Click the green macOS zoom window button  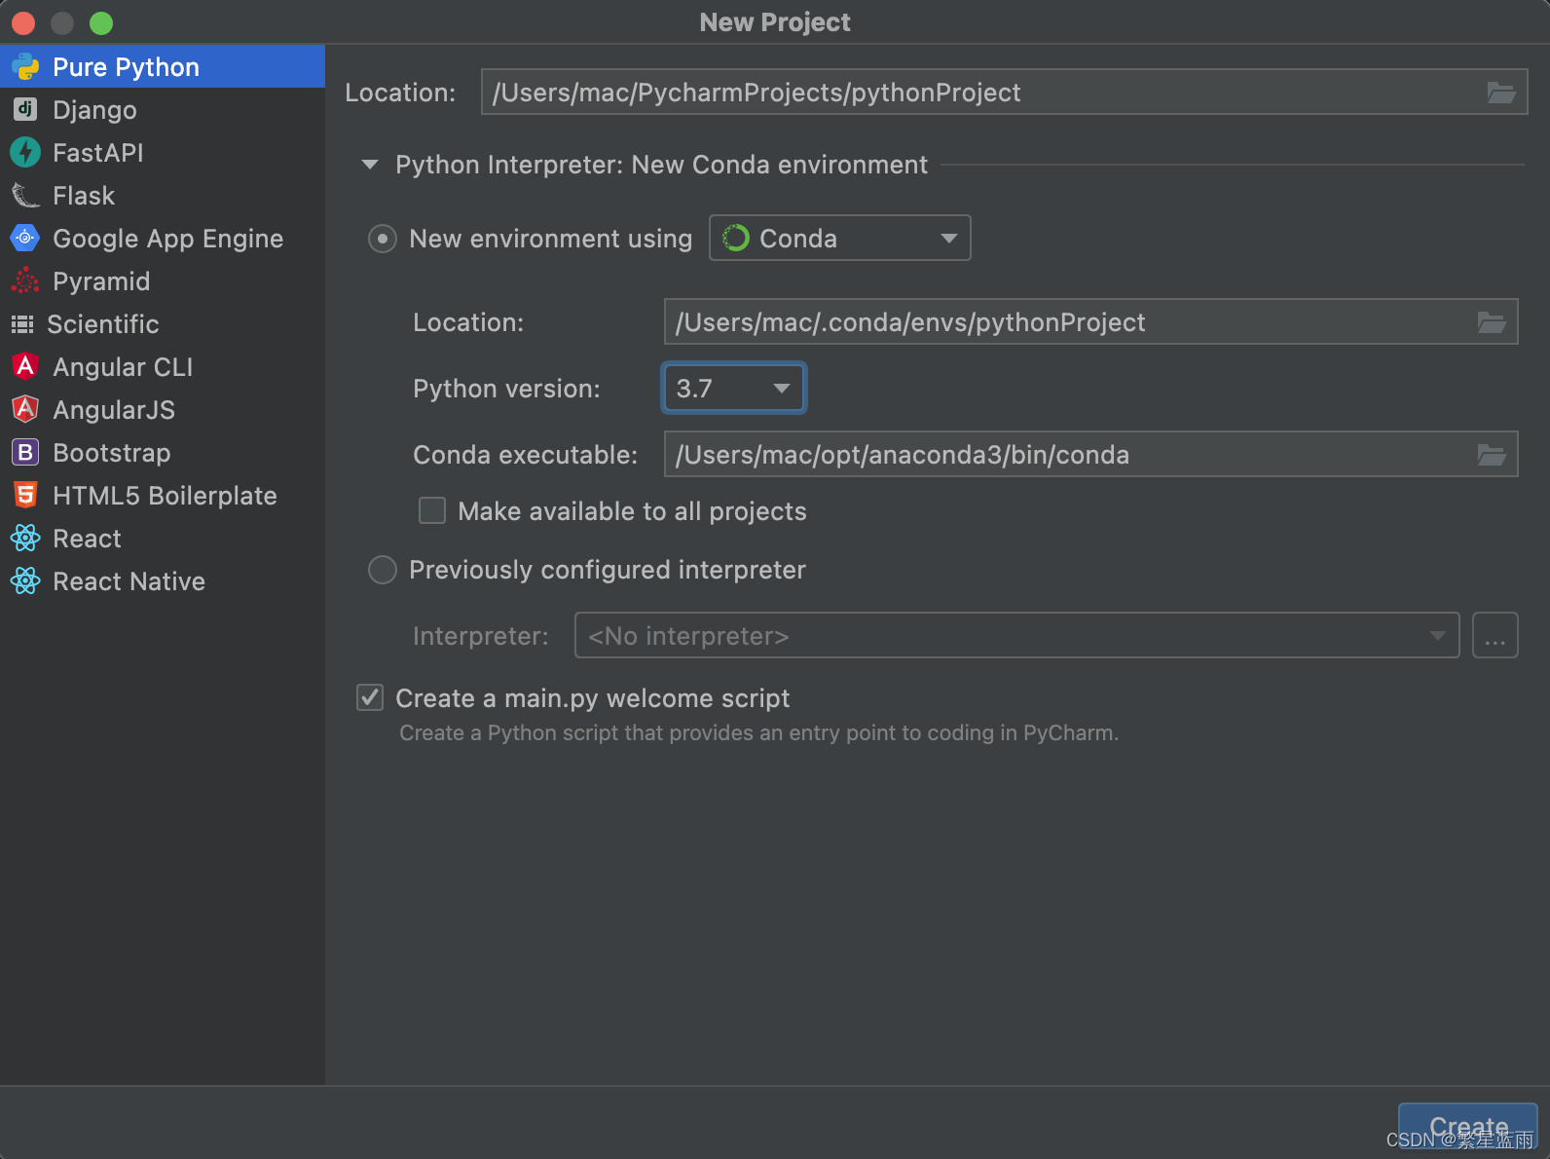tap(101, 22)
